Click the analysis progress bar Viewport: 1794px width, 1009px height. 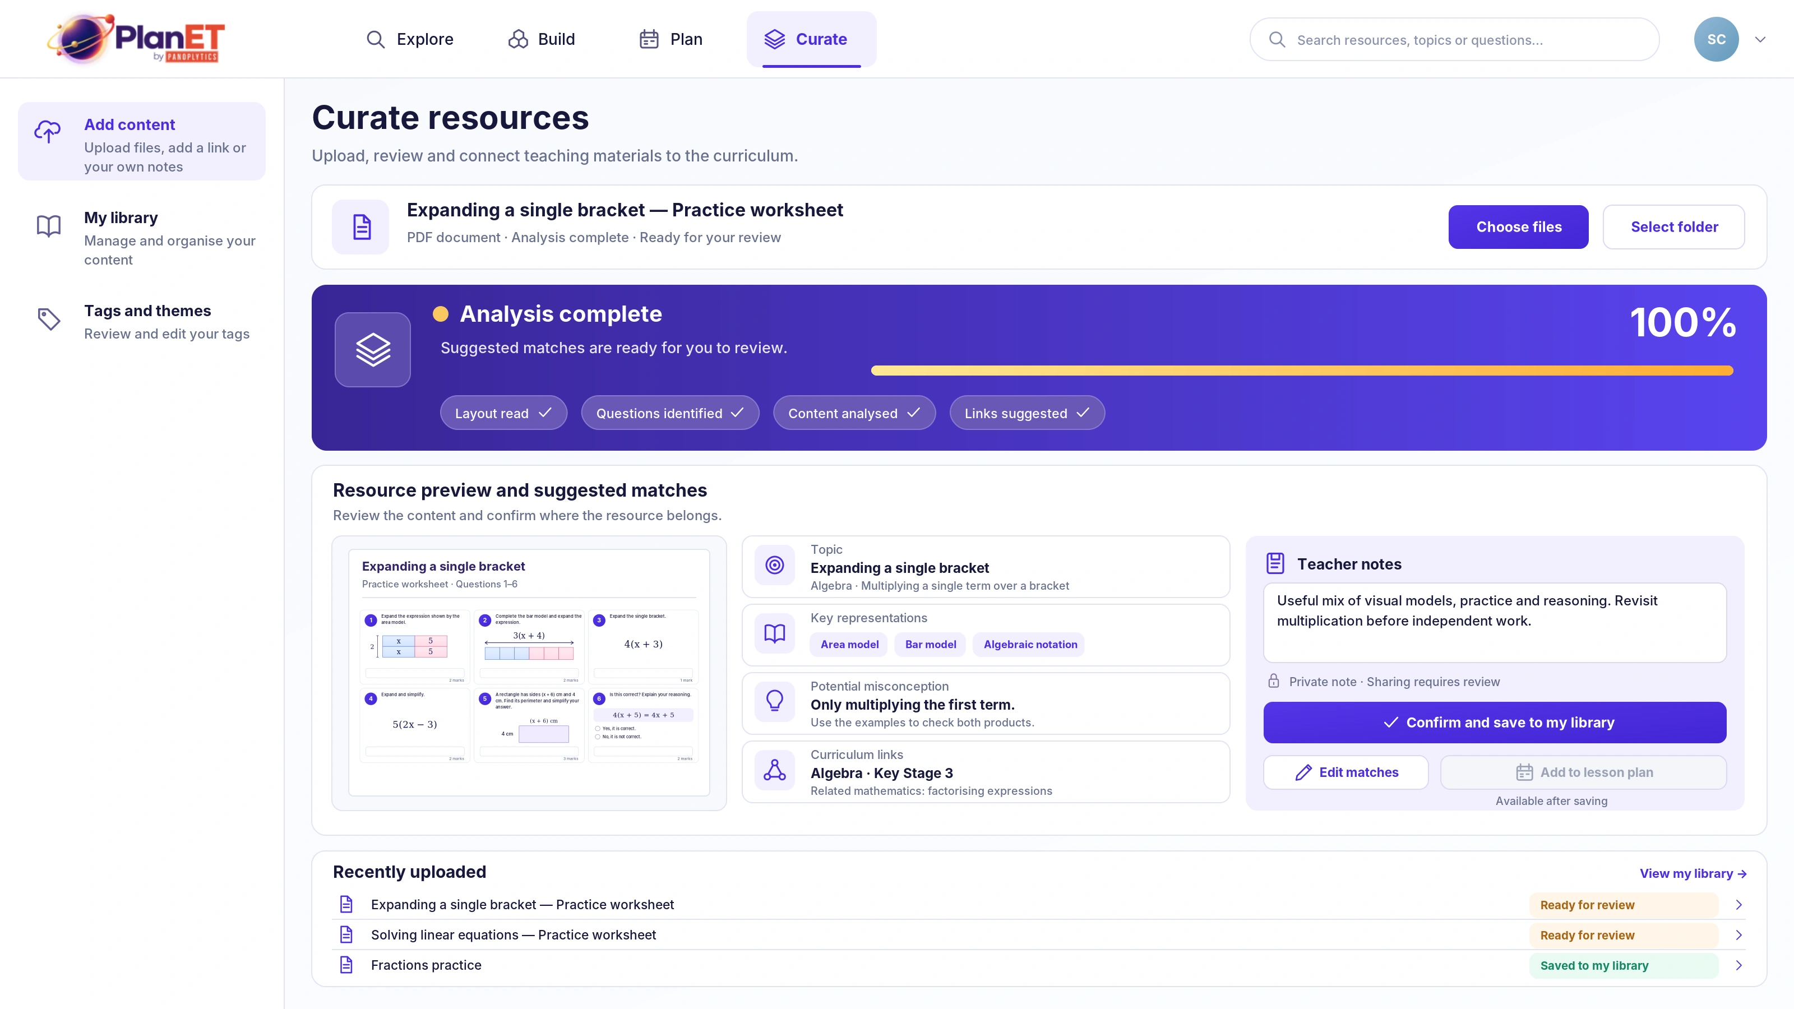[x=1302, y=371]
